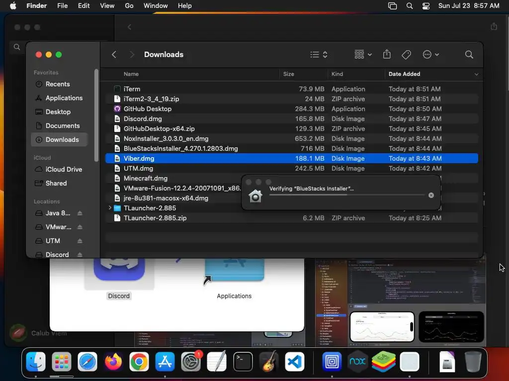
Task: Select Discord.dmg file
Action: pyautogui.click(x=291, y=119)
